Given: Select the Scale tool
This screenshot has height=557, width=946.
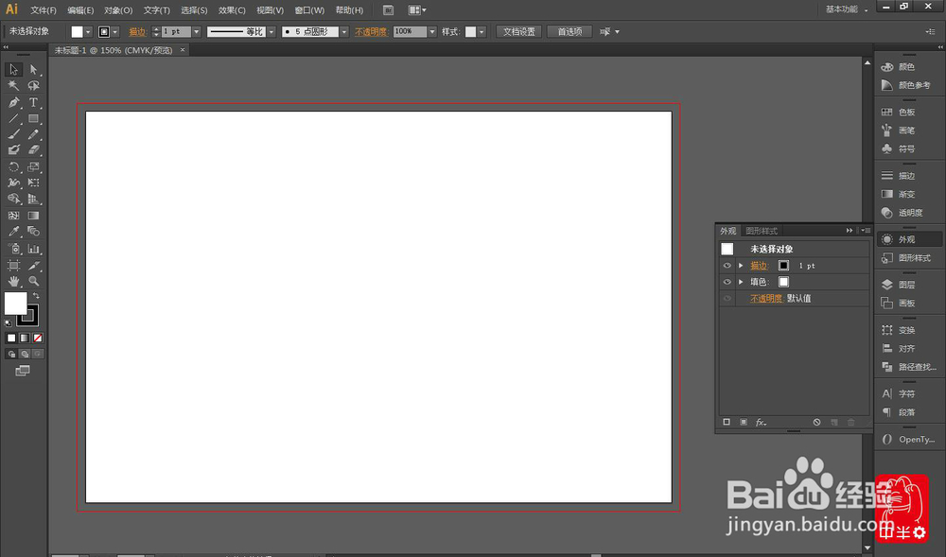Looking at the screenshot, I should click(x=34, y=166).
